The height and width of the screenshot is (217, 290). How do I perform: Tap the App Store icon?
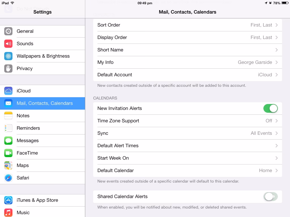[x=8, y=200]
